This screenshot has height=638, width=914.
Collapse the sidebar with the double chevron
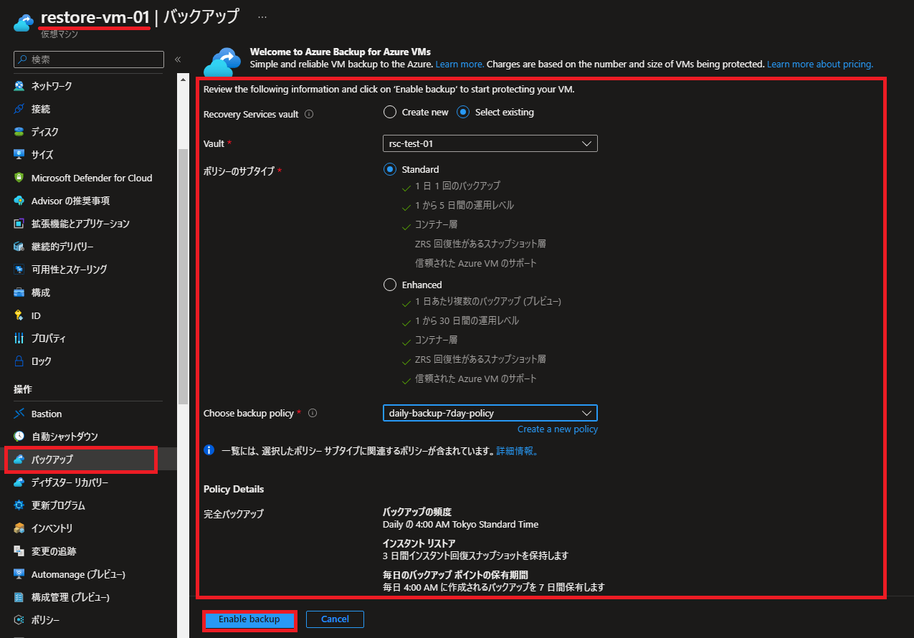point(178,59)
